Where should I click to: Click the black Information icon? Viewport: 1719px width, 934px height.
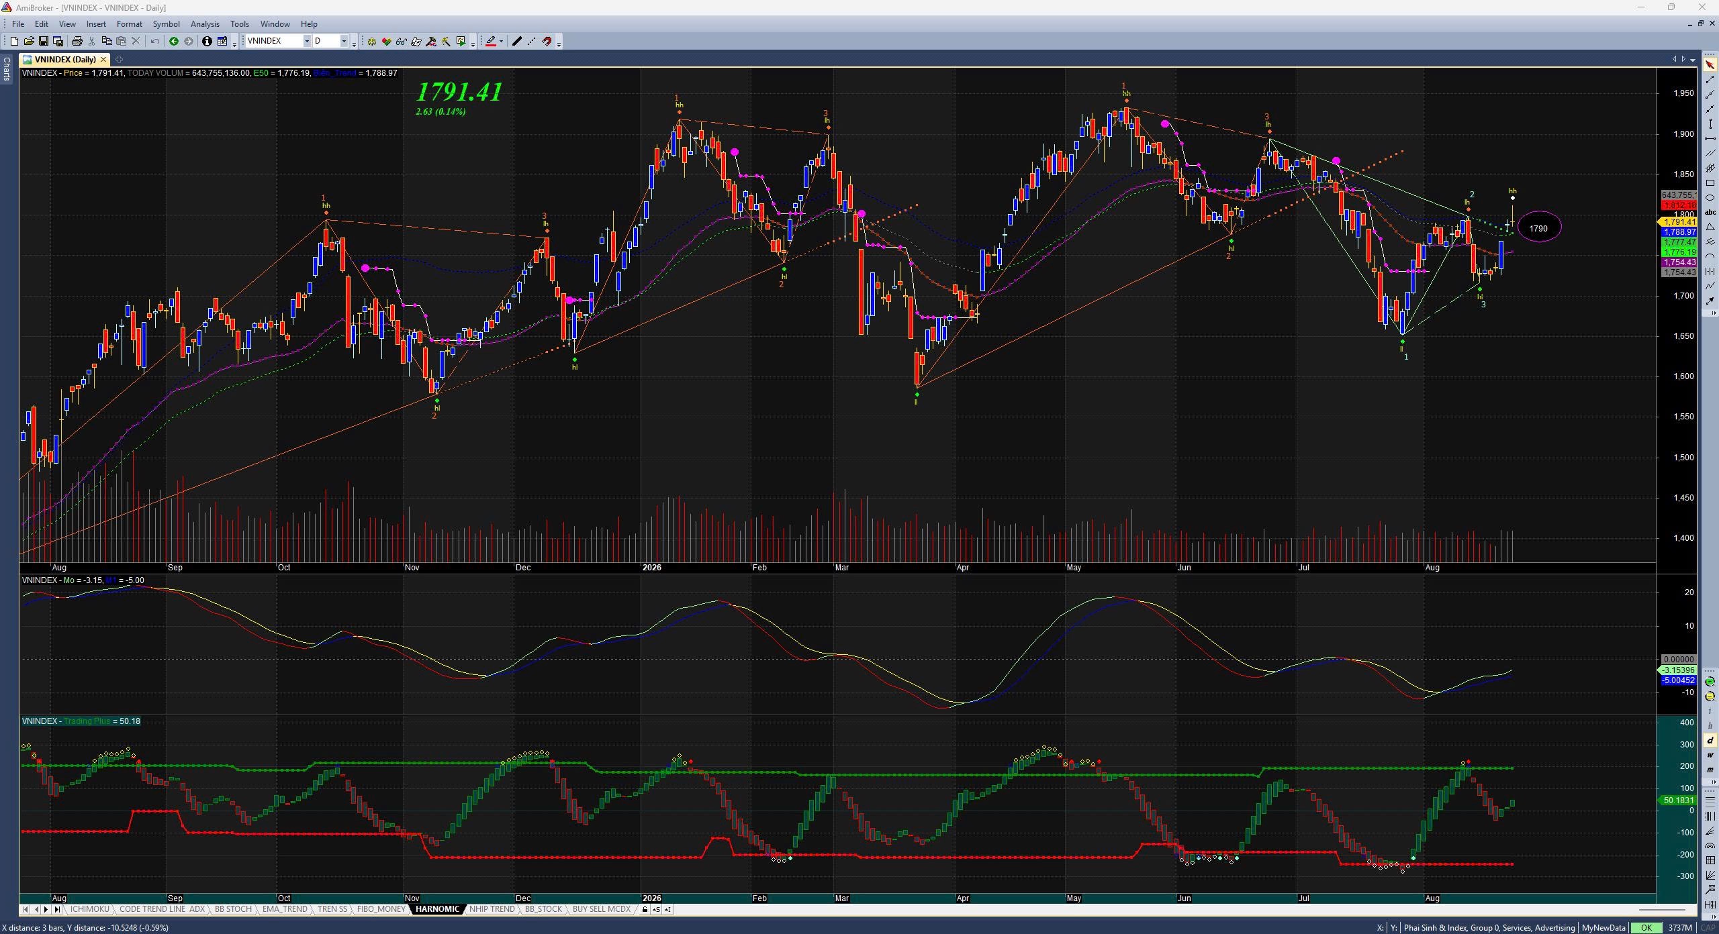pyautogui.click(x=207, y=42)
